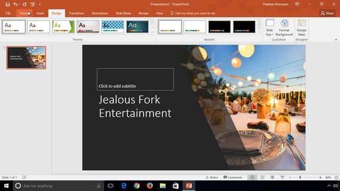Open the Review tab
Viewport: 340px width, 191px height.
pos(143,13)
